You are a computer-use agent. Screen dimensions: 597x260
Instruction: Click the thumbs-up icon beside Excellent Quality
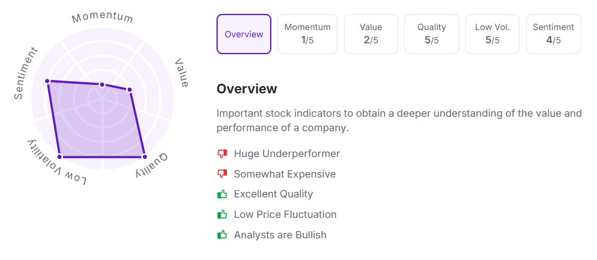click(222, 194)
